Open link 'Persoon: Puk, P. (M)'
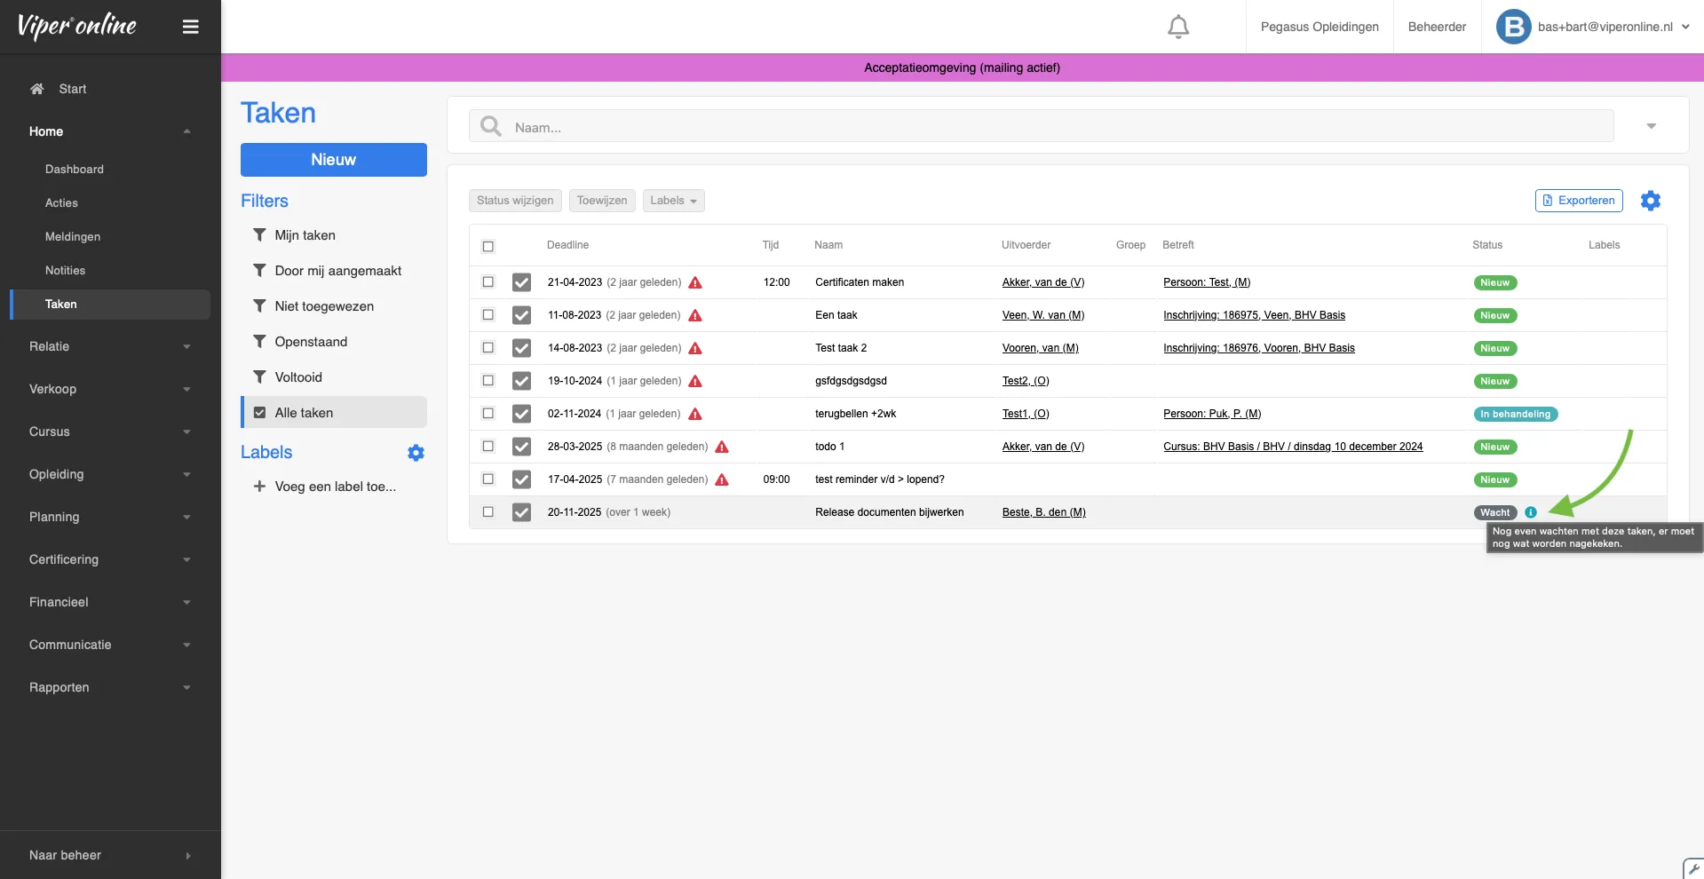The height and width of the screenshot is (879, 1704). click(1211, 414)
